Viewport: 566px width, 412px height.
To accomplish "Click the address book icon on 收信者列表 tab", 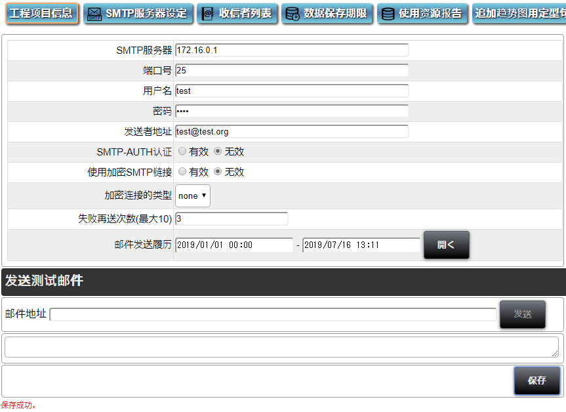I will tap(208, 14).
